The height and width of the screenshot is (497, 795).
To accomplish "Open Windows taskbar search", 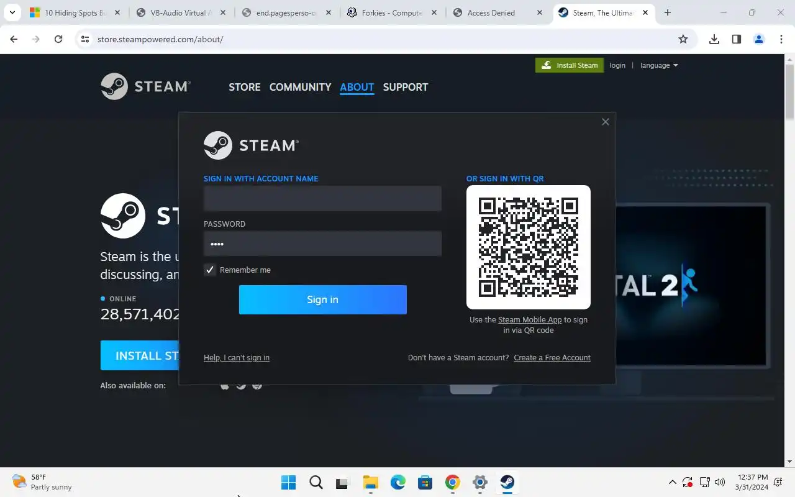I will [316, 482].
